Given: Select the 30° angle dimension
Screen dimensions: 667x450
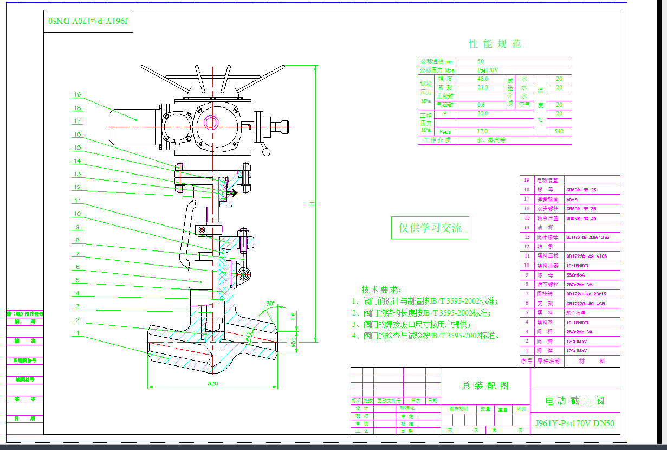Looking at the screenshot, I should point(270,304).
